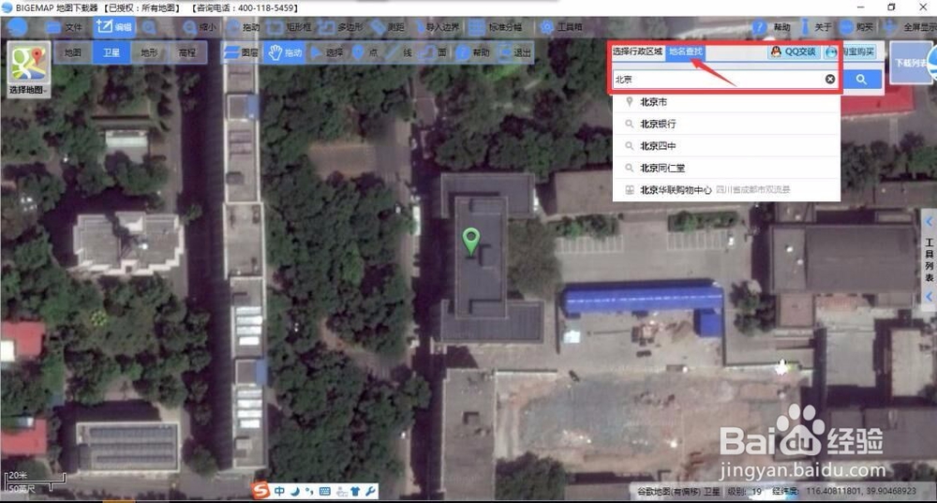Click the 编辑 edit tool
The image size is (937, 503).
point(114,27)
